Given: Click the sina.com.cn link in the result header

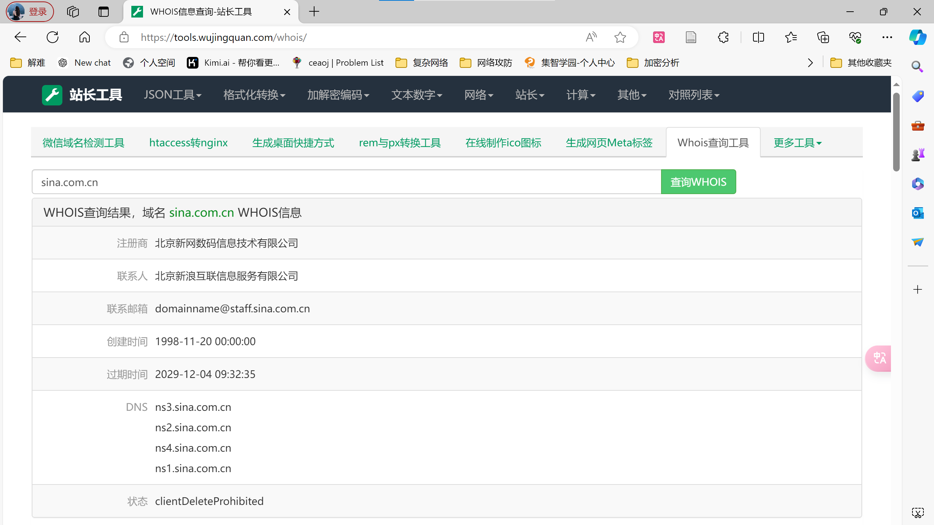Looking at the screenshot, I should [201, 213].
